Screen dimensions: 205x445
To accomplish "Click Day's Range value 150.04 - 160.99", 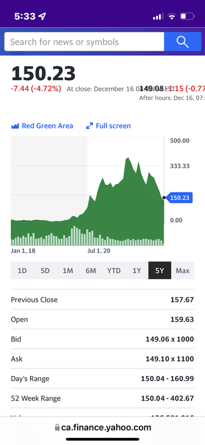I will point(168,379).
